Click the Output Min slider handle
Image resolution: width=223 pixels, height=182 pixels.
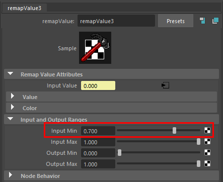(119, 153)
